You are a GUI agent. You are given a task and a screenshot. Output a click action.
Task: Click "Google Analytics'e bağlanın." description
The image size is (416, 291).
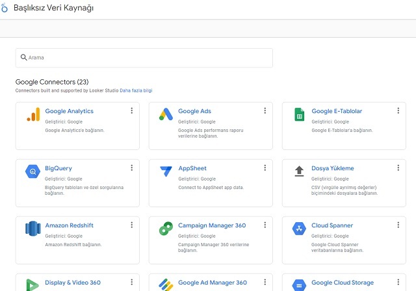tap(75, 130)
